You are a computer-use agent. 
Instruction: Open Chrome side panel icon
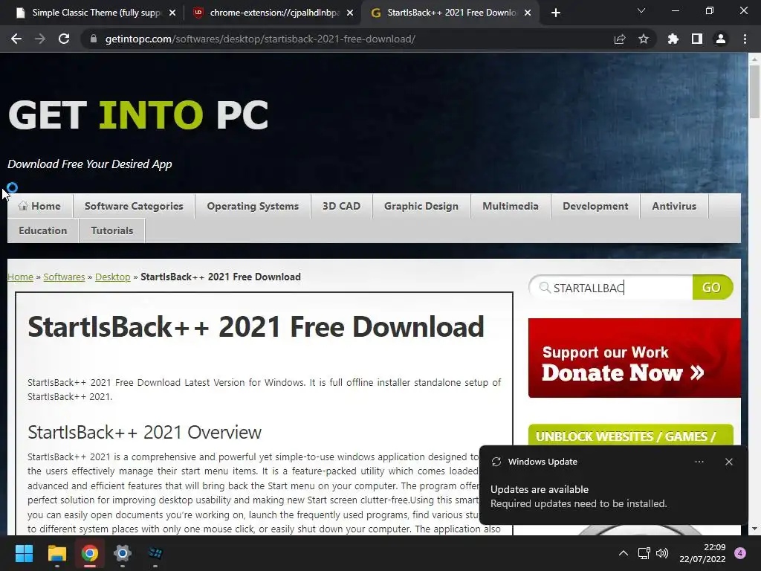click(x=697, y=39)
